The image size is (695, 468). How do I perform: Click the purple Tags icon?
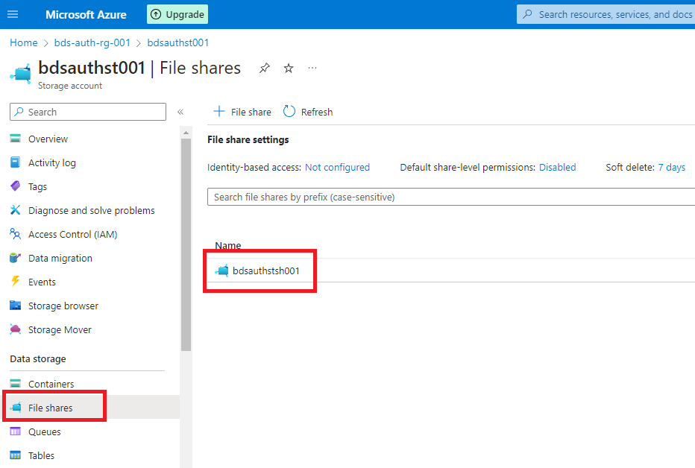15,186
